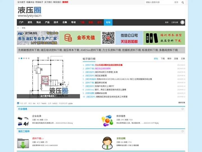
Task: Switch to the 下载 ranking tab
Action: pyautogui.click(x=163, y=59)
